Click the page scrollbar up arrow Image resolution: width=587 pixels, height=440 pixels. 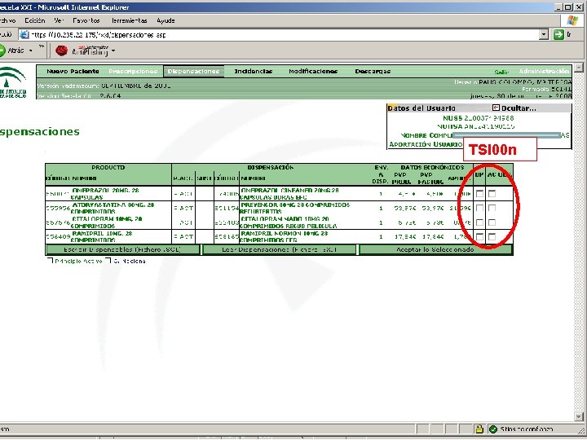579,68
